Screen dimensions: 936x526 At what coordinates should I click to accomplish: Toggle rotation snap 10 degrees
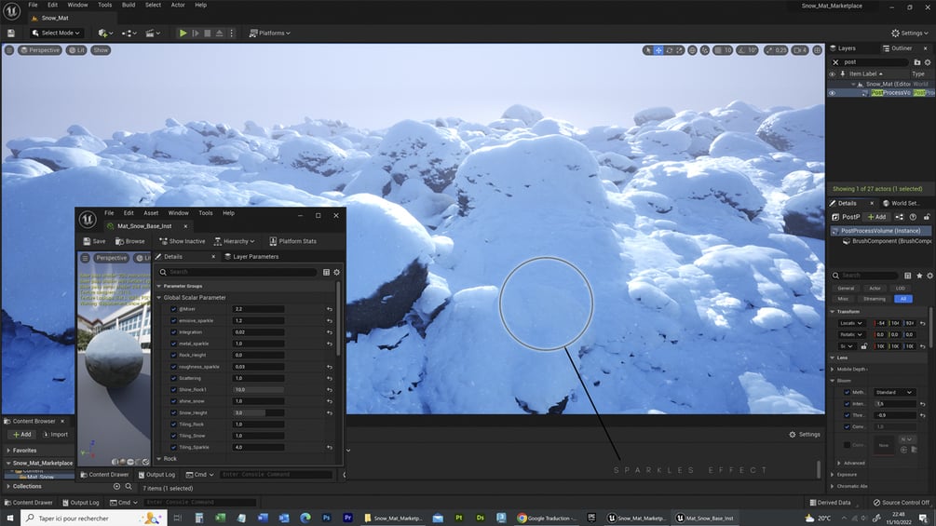click(x=747, y=50)
